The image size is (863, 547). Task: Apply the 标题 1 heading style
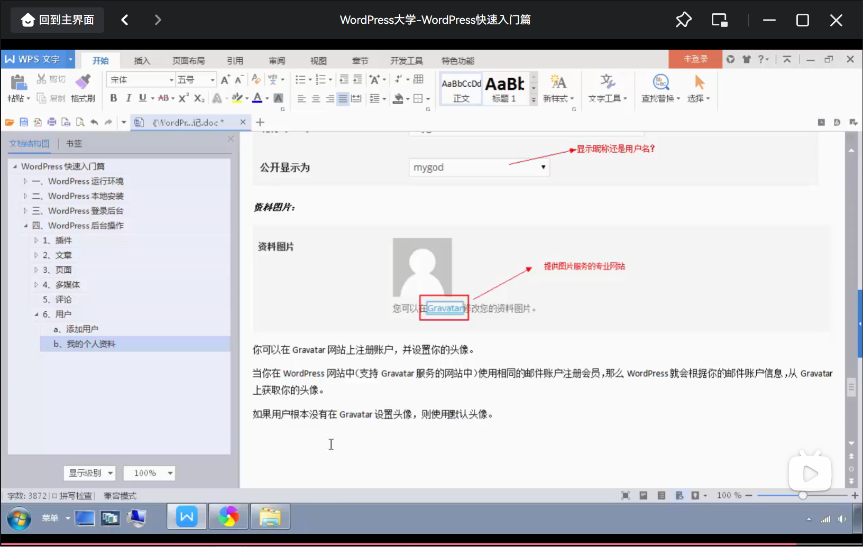pos(504,89)
